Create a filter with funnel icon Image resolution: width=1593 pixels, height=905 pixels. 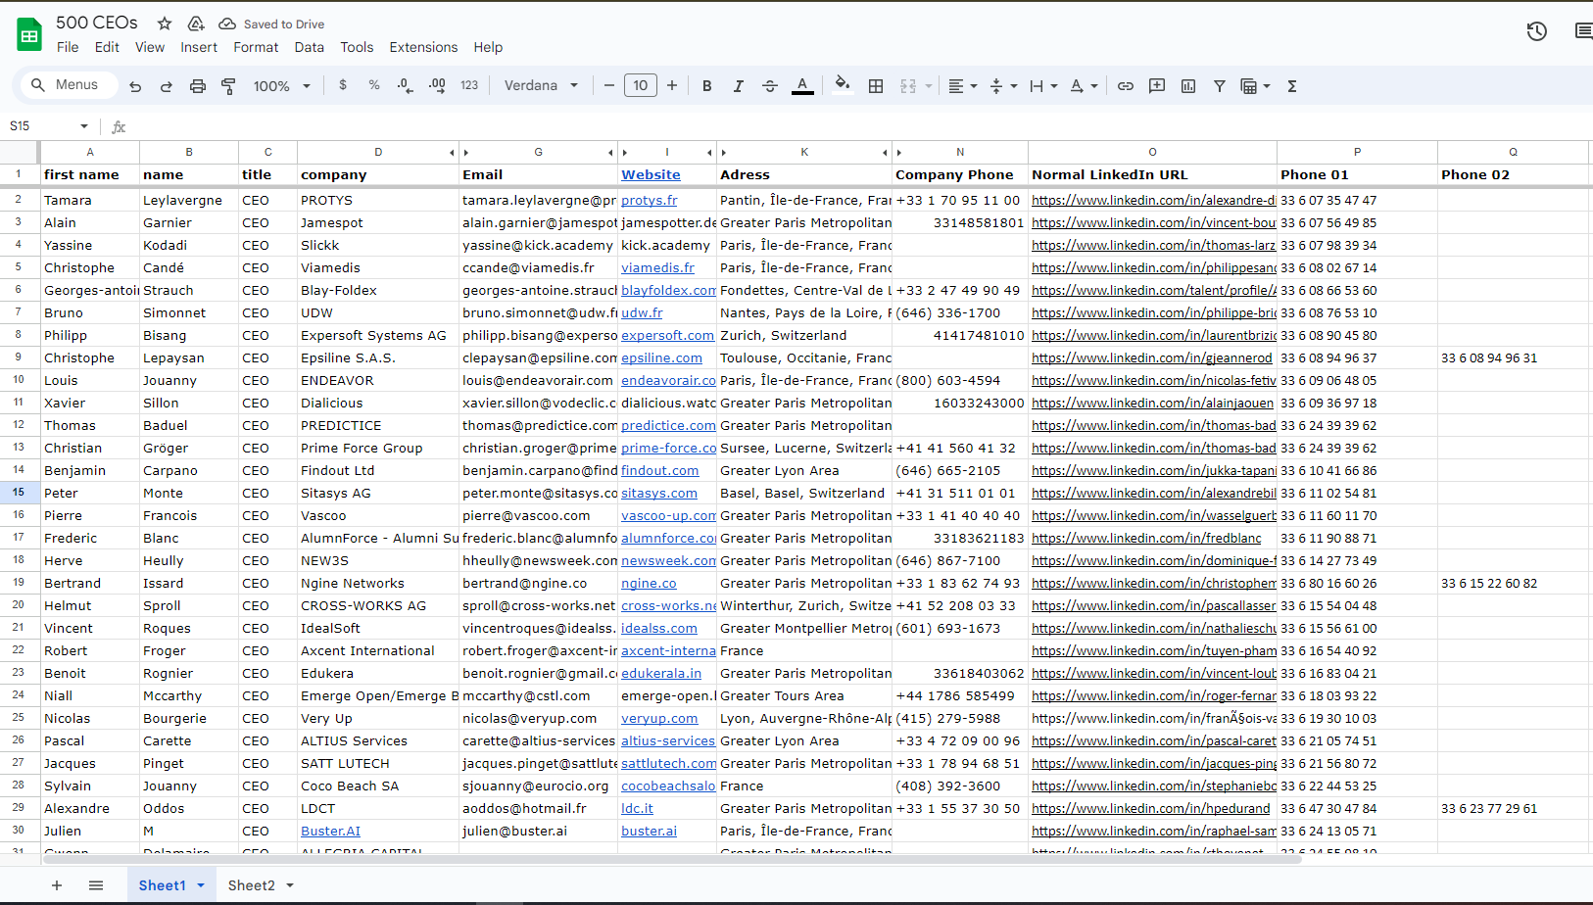coord(1220,86)
